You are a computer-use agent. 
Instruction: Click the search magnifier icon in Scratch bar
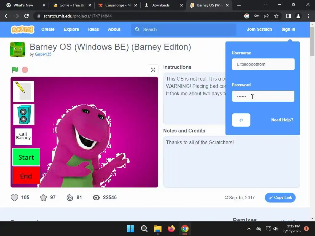pyautogui.click(x=137, y=29)
